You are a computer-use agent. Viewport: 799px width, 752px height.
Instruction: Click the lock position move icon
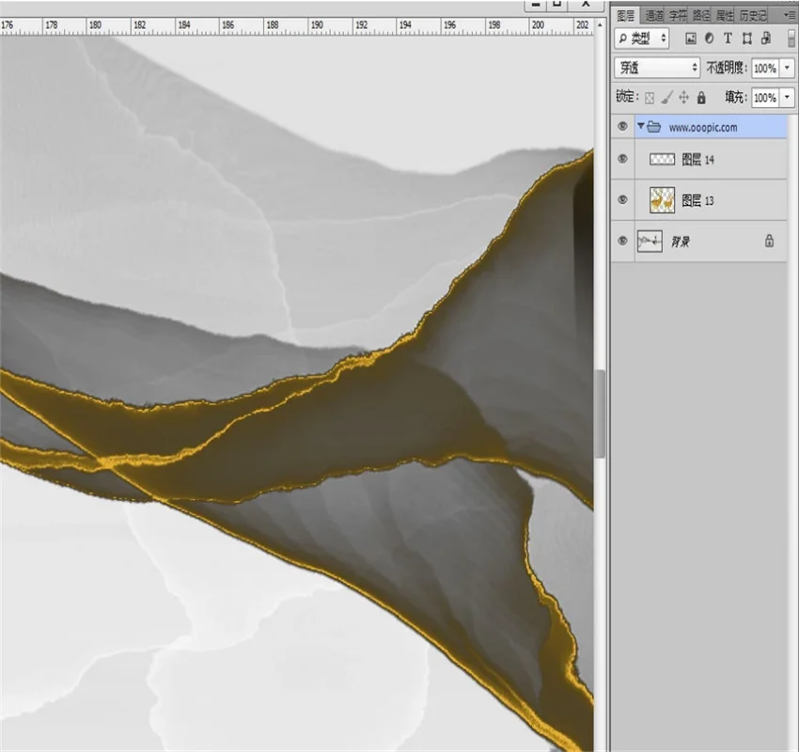pos(683,97)
